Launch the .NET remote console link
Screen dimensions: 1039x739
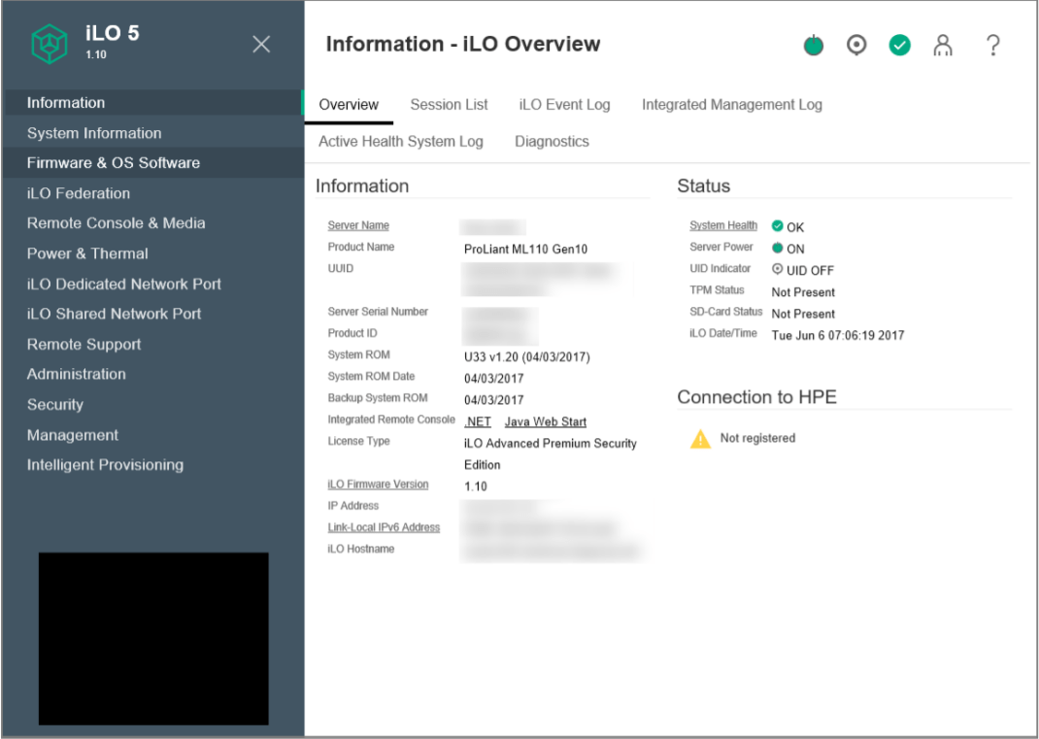tap(478, 421)
